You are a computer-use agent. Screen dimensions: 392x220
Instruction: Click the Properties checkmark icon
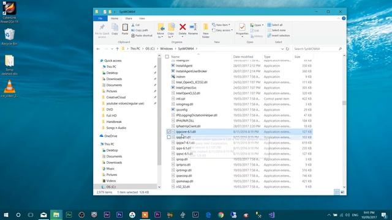(x=242, y=27)
